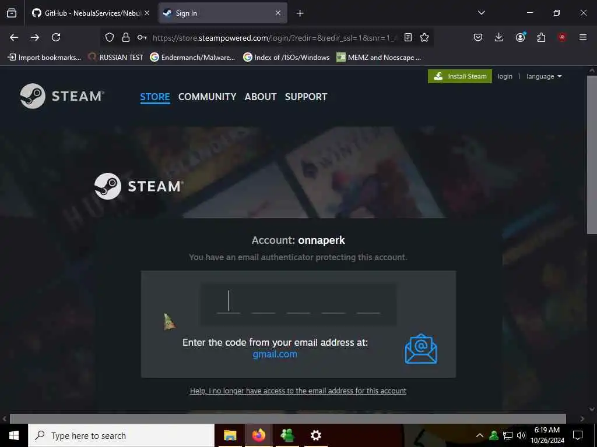The image size is (597, 447).
Task: Click third code digit field
Action: [298, 302]
